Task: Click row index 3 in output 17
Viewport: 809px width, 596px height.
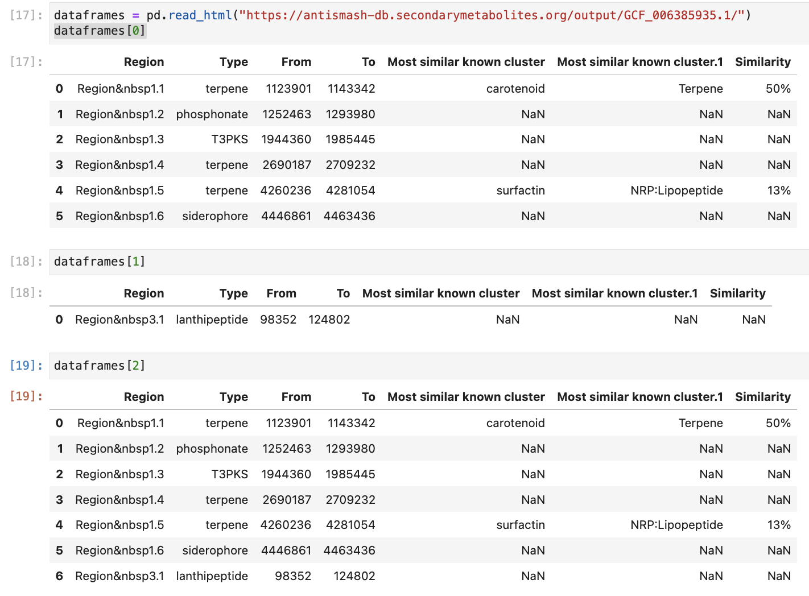Action: [x=59, y=165]
